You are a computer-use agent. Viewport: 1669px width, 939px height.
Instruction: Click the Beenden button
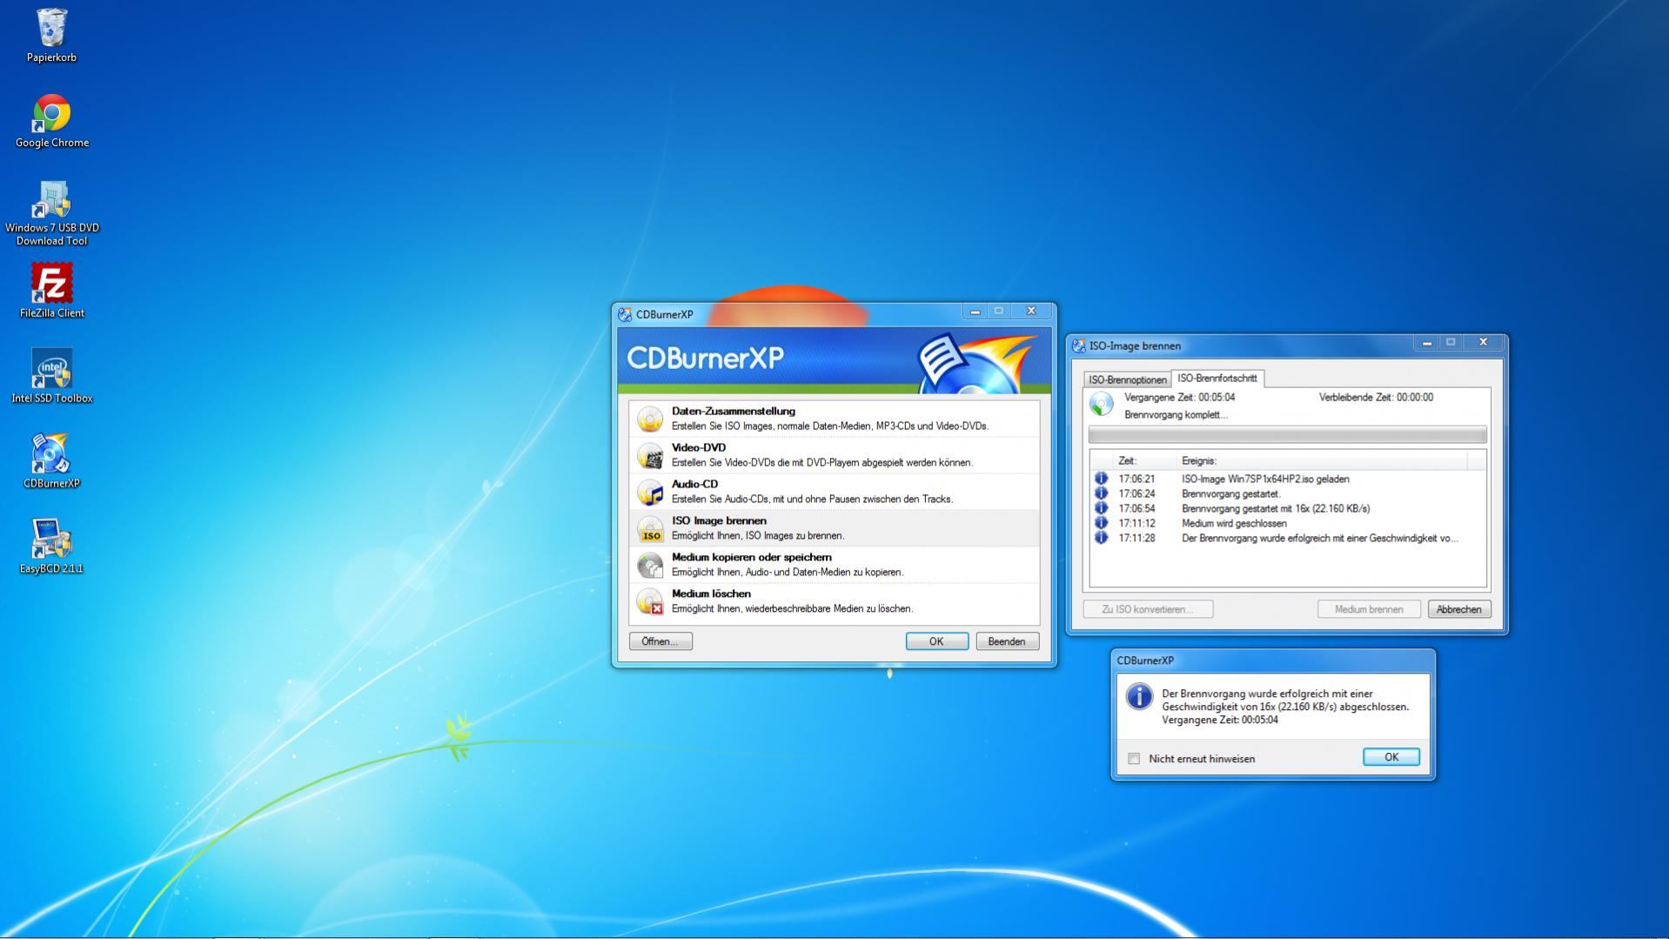click(1007, 641)
